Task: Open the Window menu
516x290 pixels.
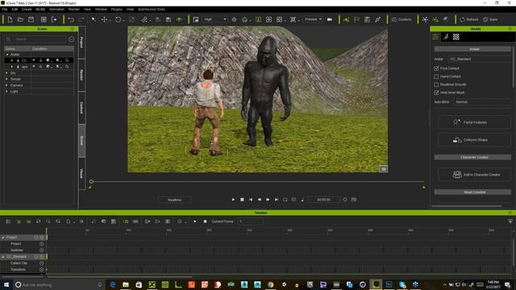Action: pyautogui.click(x=101, y=9)
